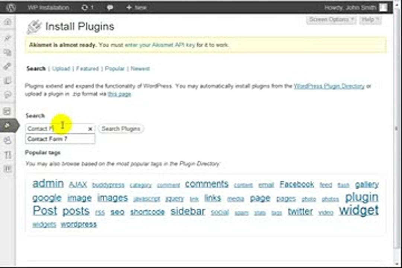The height and width of the screenshot is (268, 402).
Task: Select the Search tab
Action: click(36, 69)
